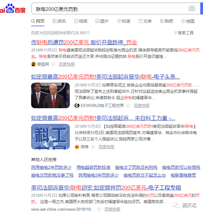
Task: Open 百度快照 for the 微博 result
Action: 106,147
